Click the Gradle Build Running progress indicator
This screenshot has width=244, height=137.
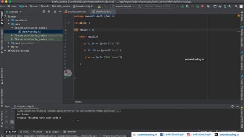tap(113, 136)
